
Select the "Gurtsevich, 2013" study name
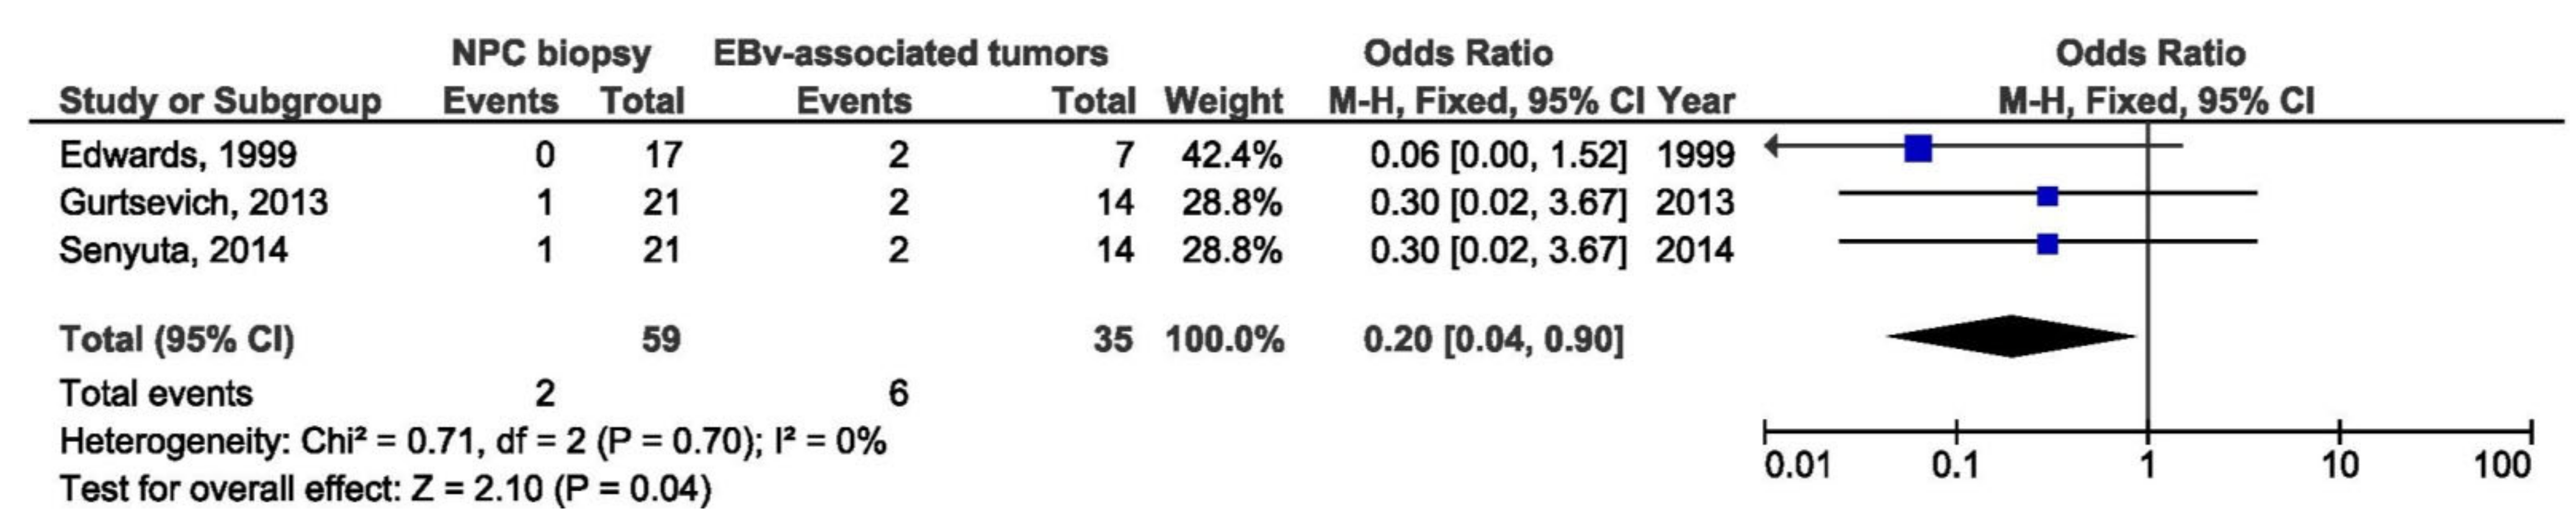193,203
